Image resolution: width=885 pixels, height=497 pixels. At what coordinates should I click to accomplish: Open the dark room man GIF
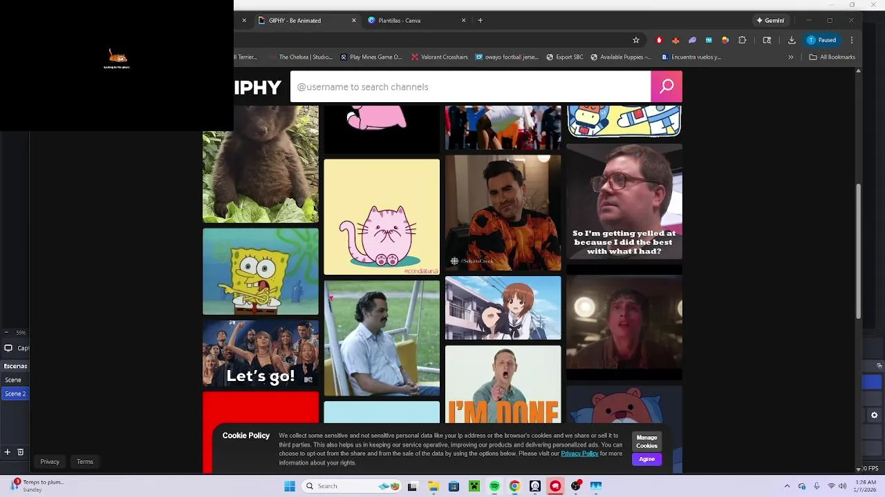[624, 322]
